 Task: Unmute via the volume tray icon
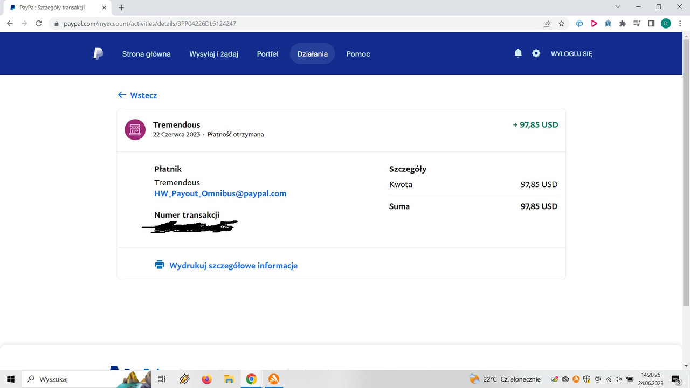click(619, 379)
